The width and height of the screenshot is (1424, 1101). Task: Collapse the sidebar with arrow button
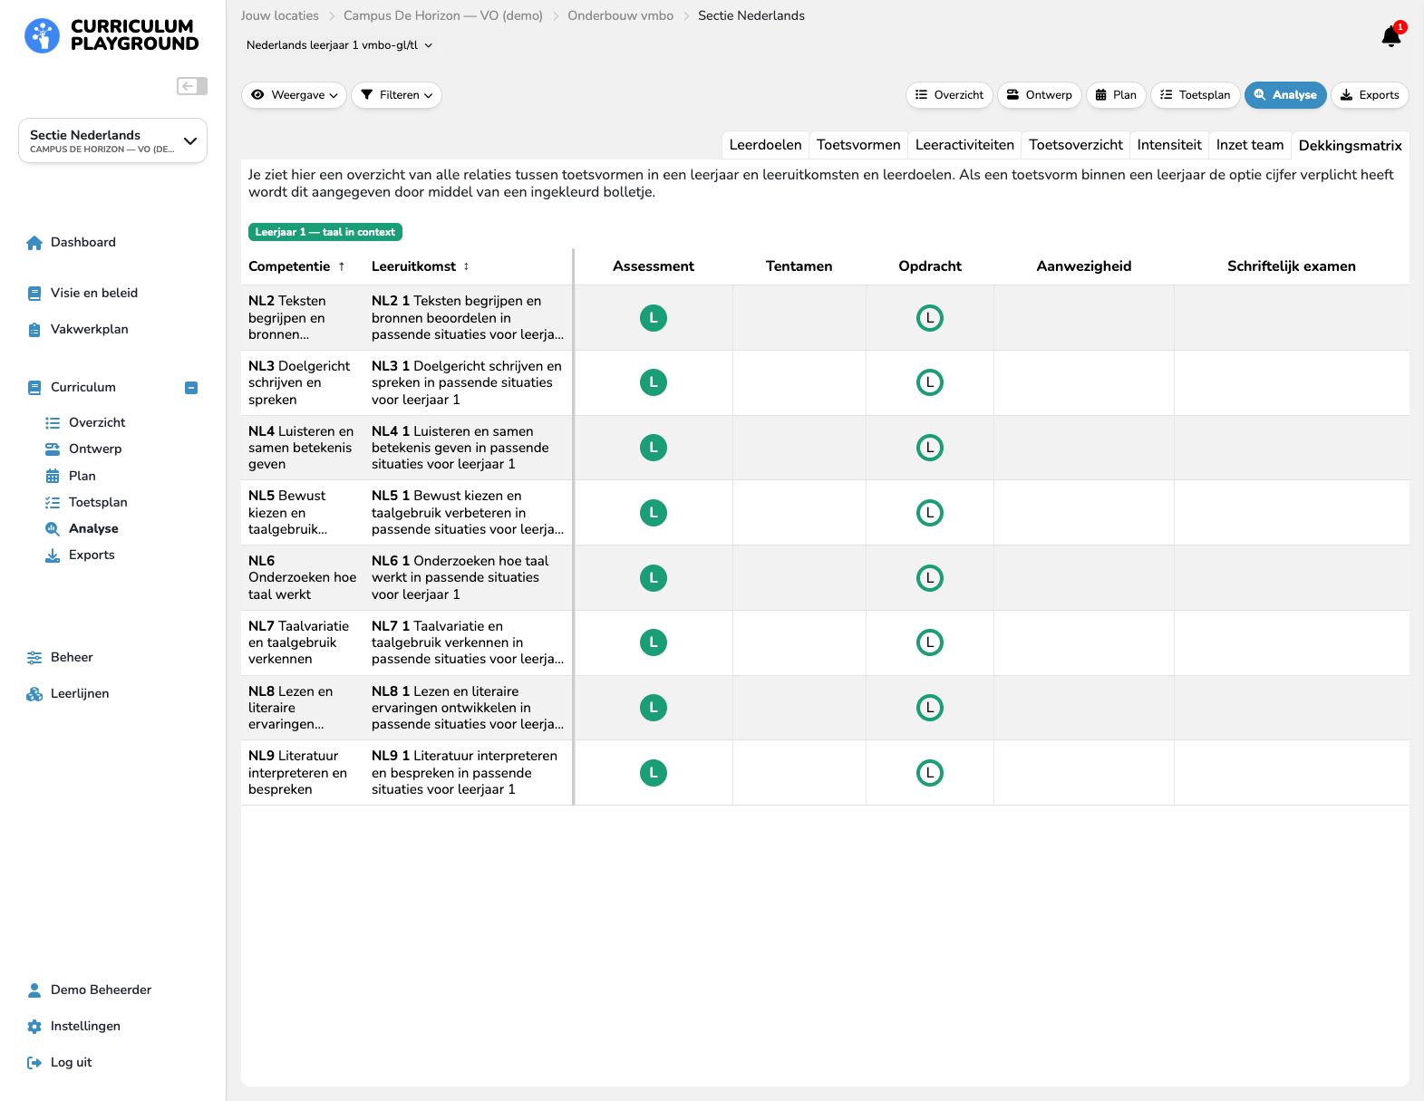pyautogui.click(x=192, y=86)
